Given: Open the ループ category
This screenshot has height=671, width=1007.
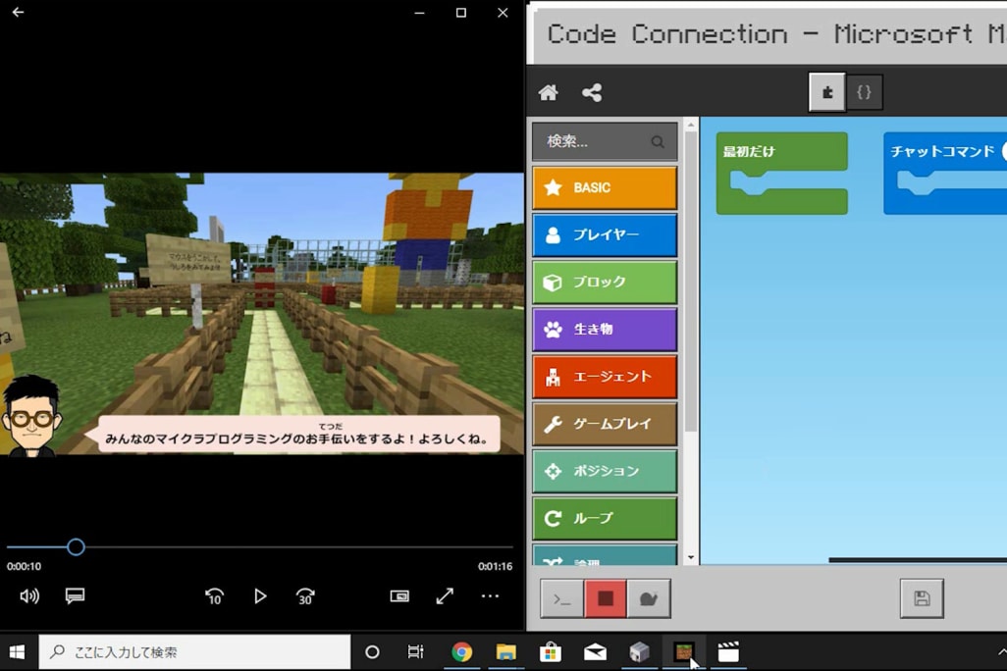Looking at the screenshot, I should point(605,518).
